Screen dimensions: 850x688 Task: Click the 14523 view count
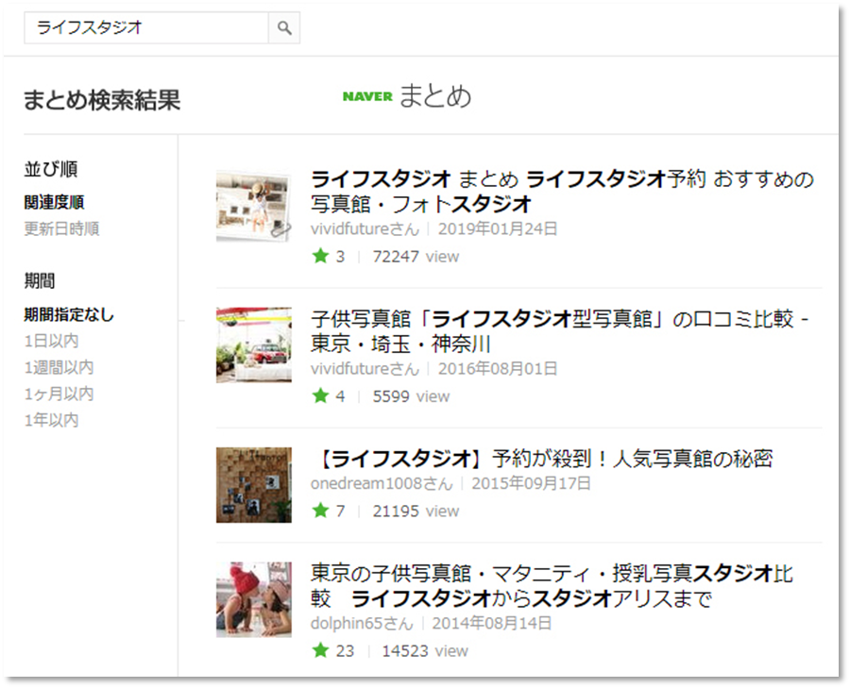[425, 650]
